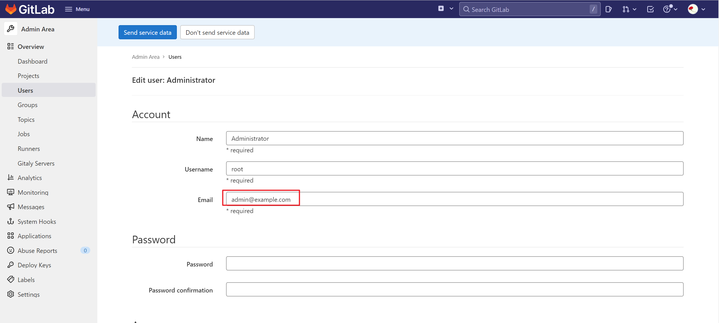Click the create new plus icon
This screenshot has height=323, width=719.
pos(441,8)
